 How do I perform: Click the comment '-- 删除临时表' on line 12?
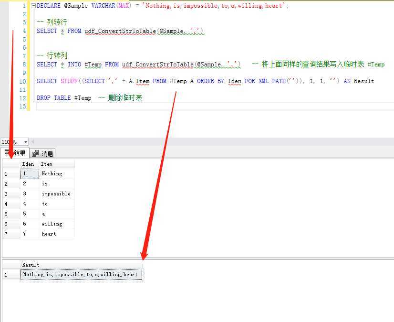click(120, 97)
